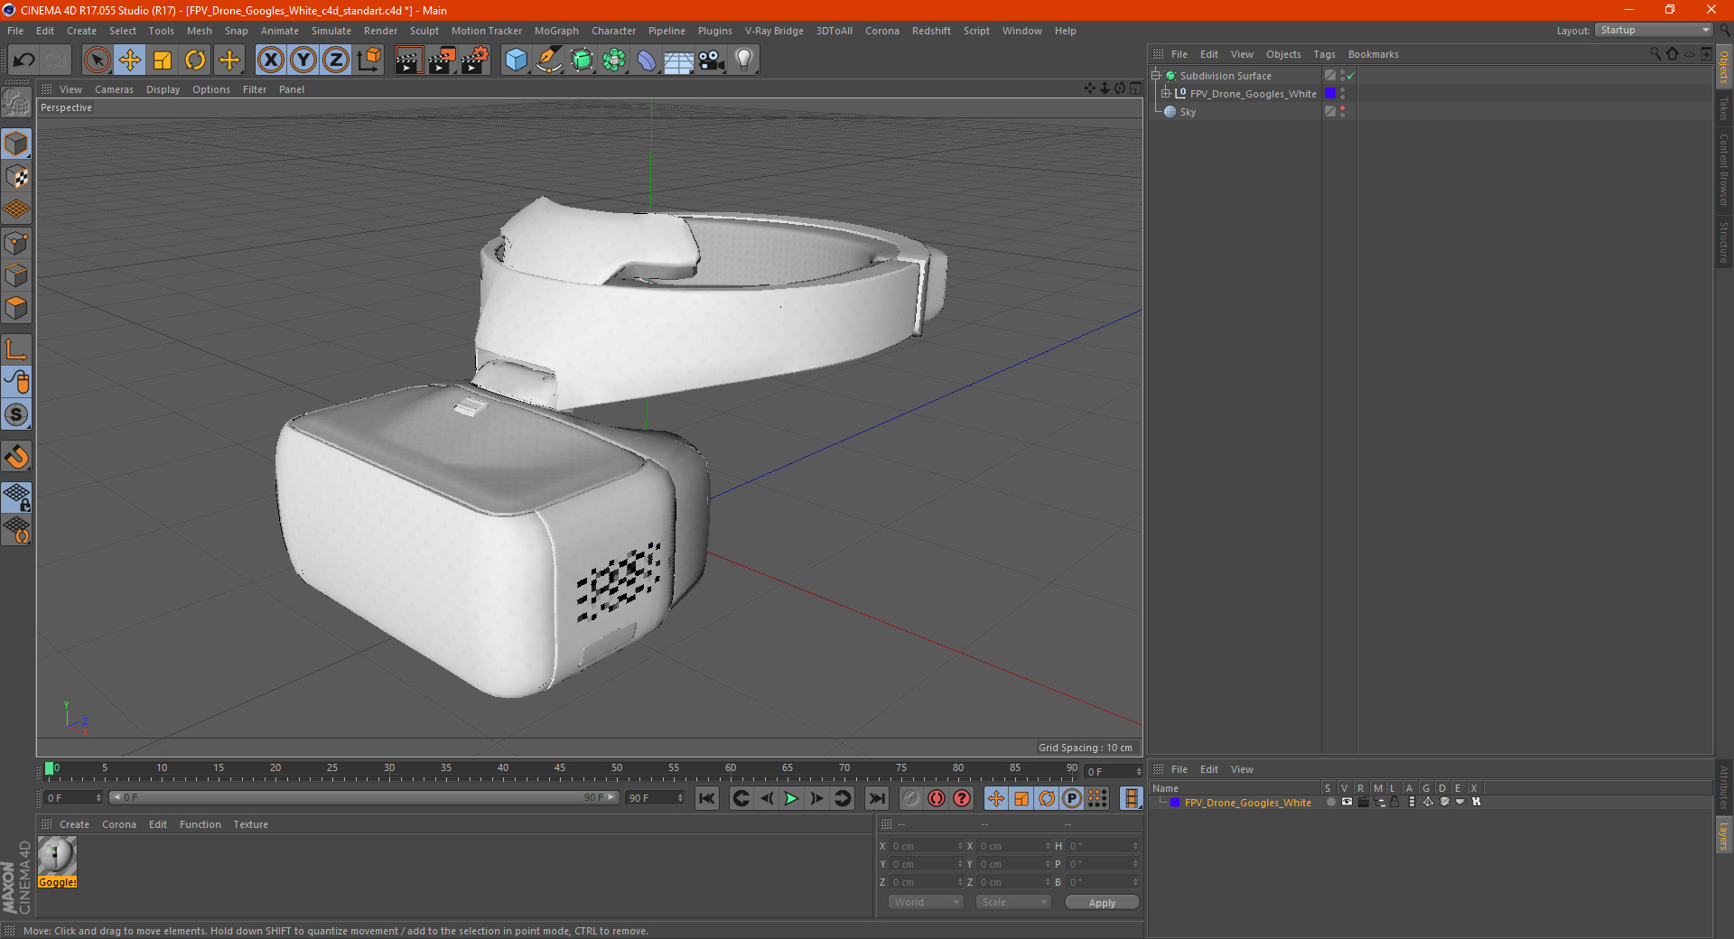1734x939 pixels.
Task: Open the Simulate menu
Action: 331,31
